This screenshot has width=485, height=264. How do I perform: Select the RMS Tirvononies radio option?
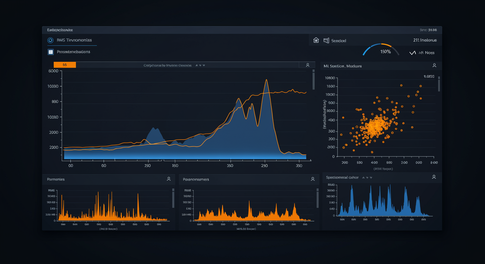51,40
